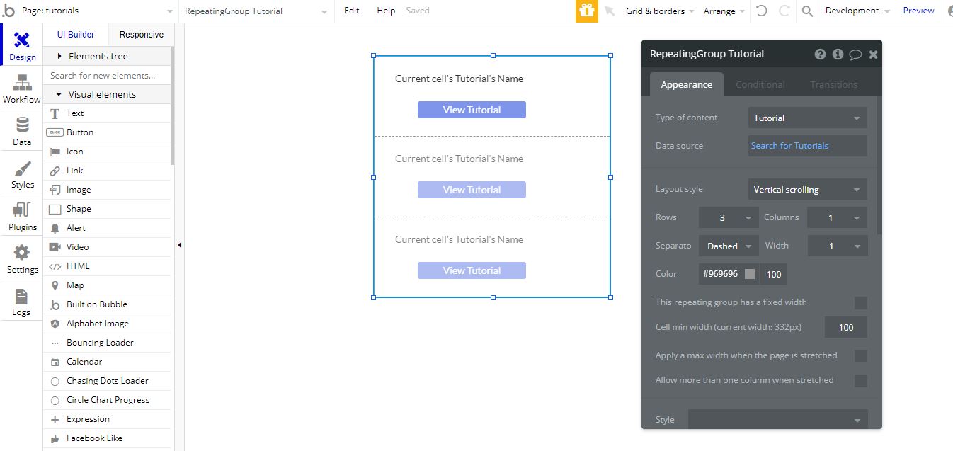Click the color opacity 100 field

tap(774, 274)
